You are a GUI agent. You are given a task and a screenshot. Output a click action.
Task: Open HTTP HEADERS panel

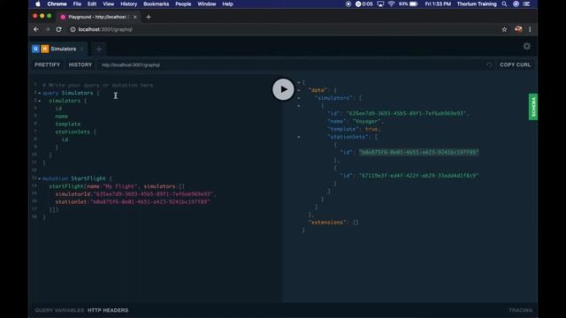click(108, 310)
